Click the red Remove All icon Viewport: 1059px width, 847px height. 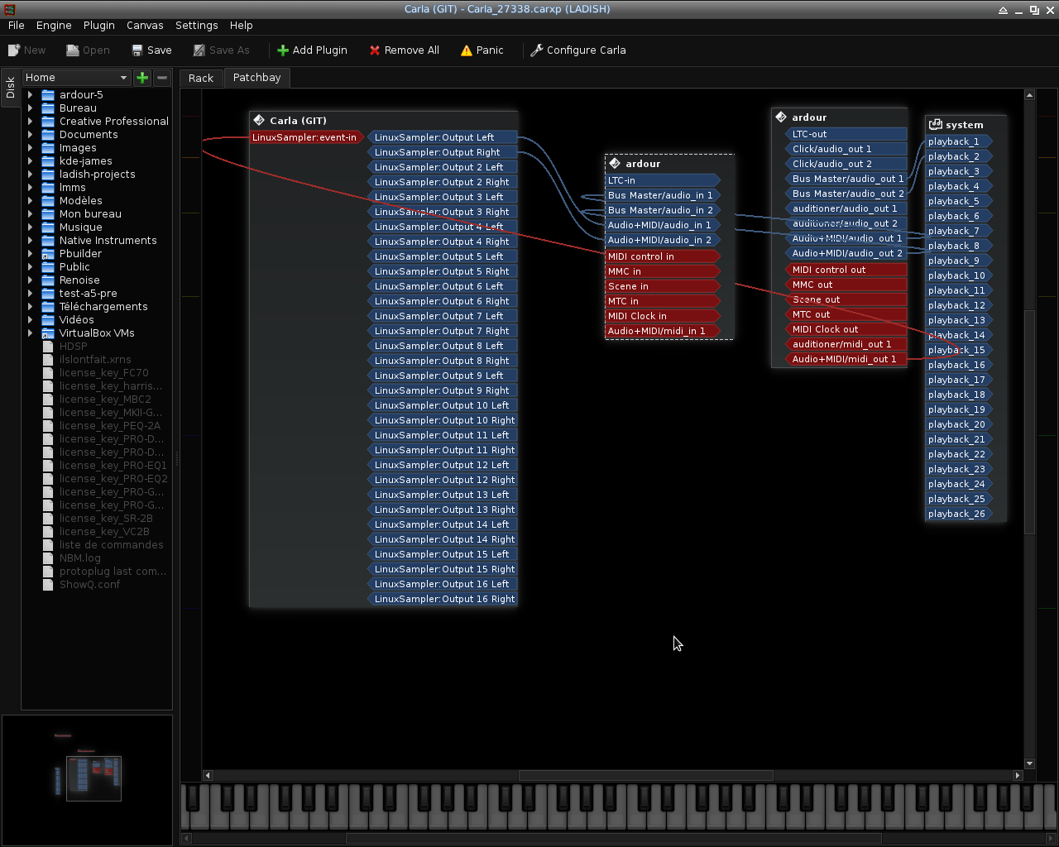pyautogui.click(x=375, y=50)
